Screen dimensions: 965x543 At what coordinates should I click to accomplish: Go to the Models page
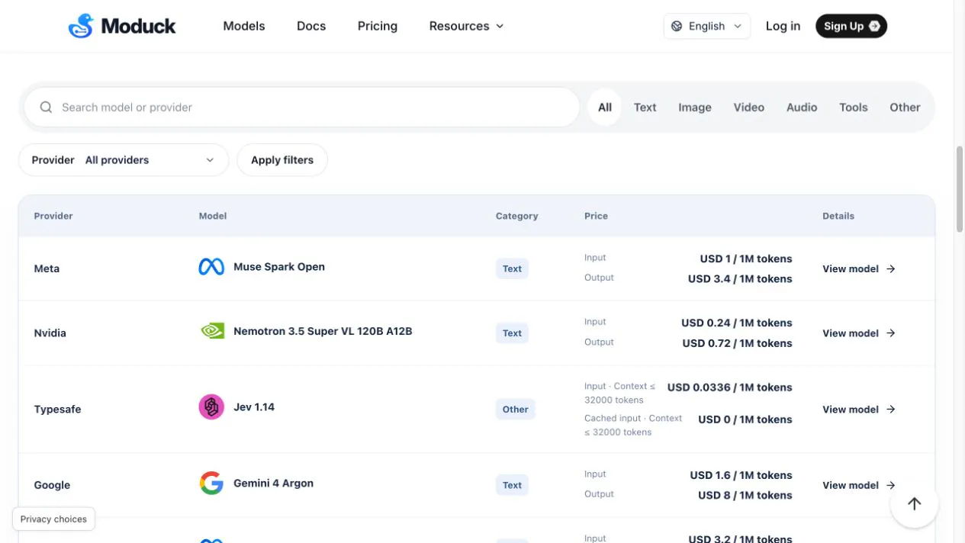[244, 26]
